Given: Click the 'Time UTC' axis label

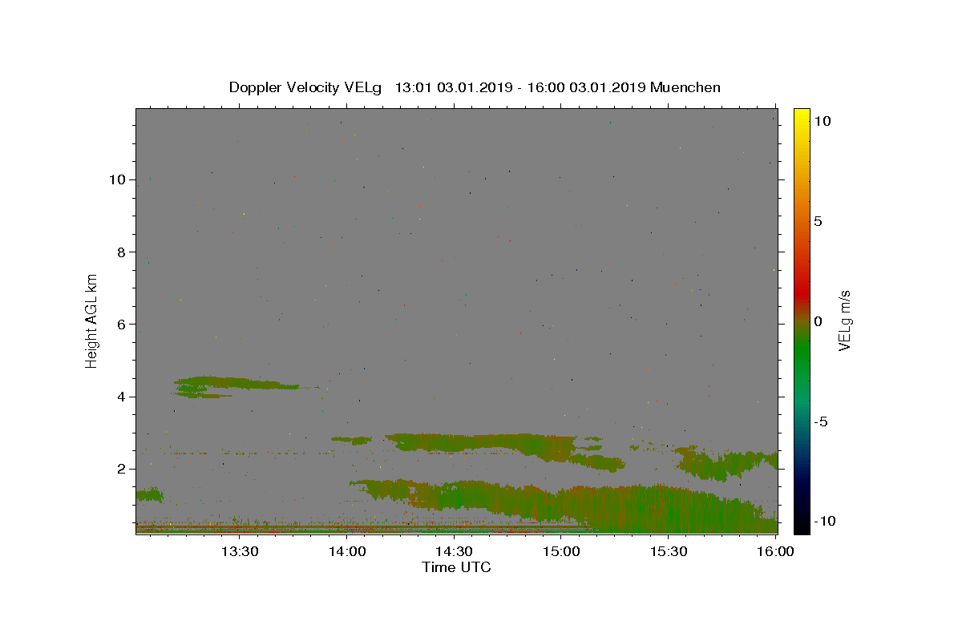Looking at the screenshot, I should (x=456, y=567).
